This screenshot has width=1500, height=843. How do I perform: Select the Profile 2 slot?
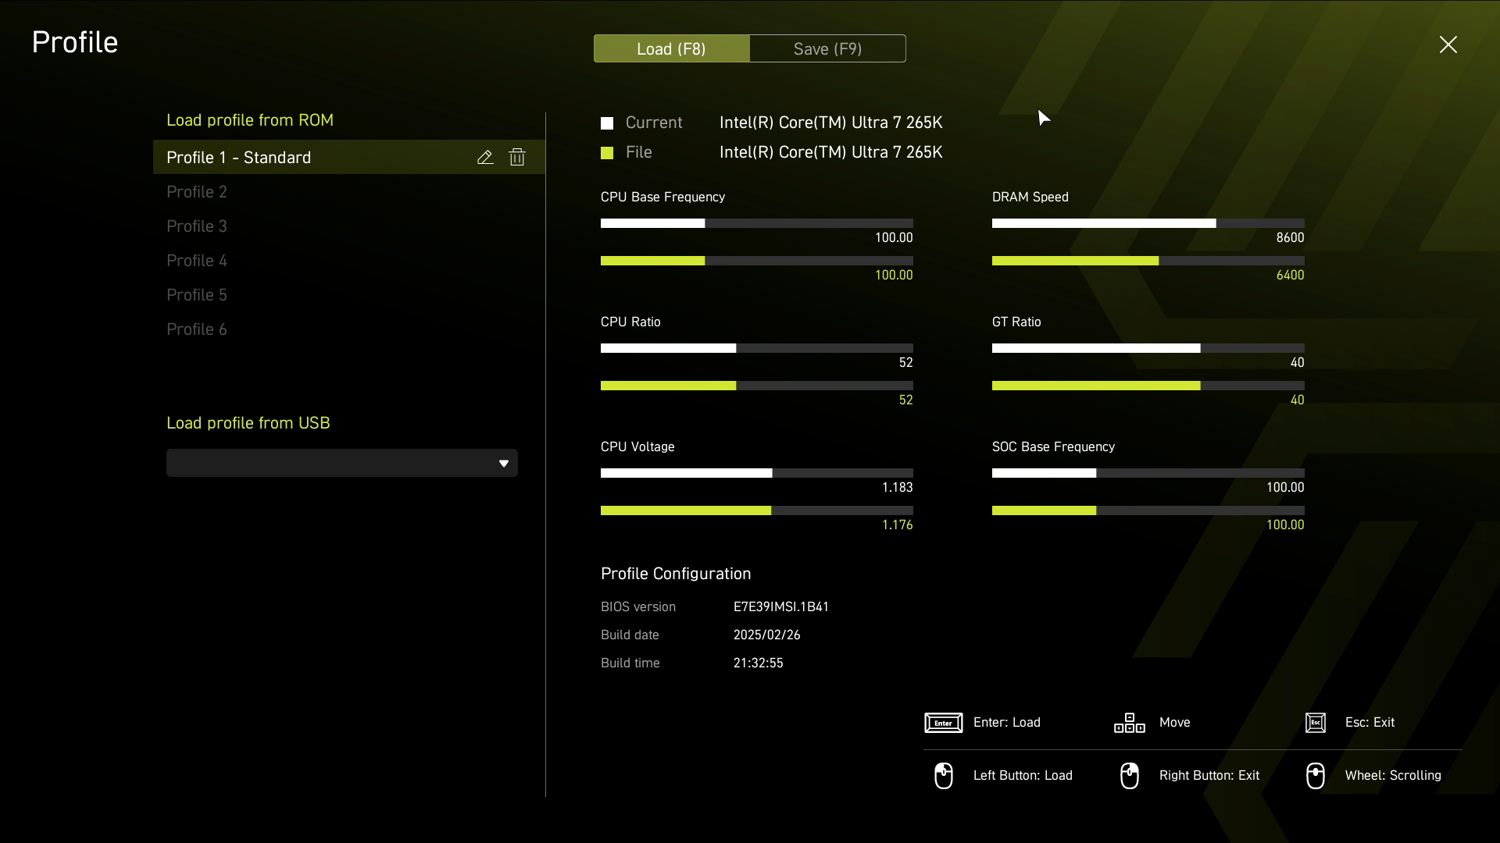pos(197,192)
